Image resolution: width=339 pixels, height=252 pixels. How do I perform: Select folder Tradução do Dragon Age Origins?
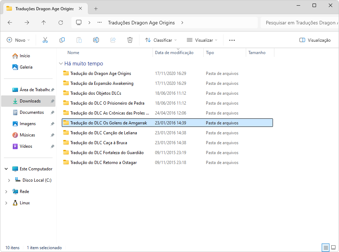tap(167, 74)
